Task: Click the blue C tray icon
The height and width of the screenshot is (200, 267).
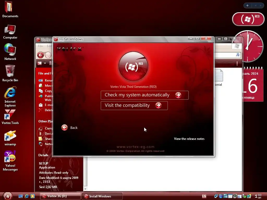Action: (x=221, y=196)
